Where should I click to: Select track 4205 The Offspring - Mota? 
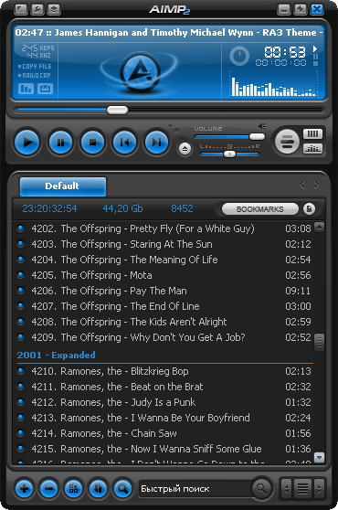164,275
